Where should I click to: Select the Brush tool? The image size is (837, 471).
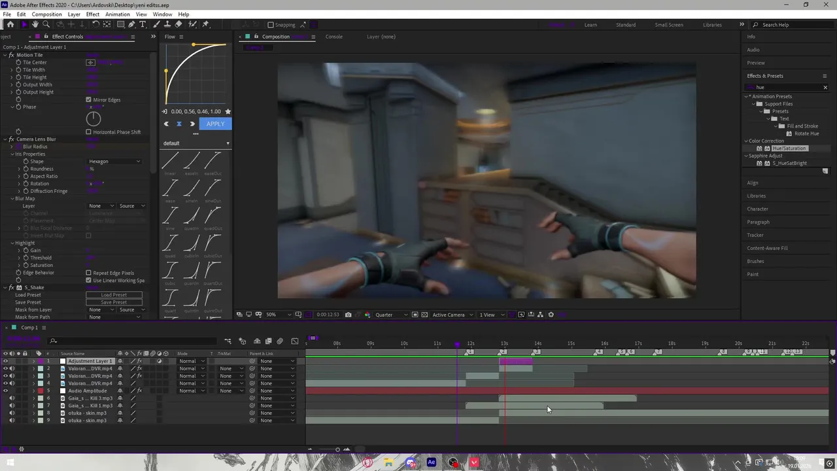158,25
